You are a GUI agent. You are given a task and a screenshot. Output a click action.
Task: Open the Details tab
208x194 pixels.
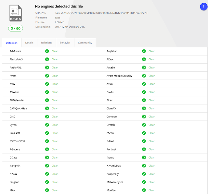(29, 42)
